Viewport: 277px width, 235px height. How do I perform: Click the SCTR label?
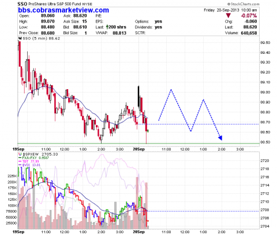coord(140,33)
